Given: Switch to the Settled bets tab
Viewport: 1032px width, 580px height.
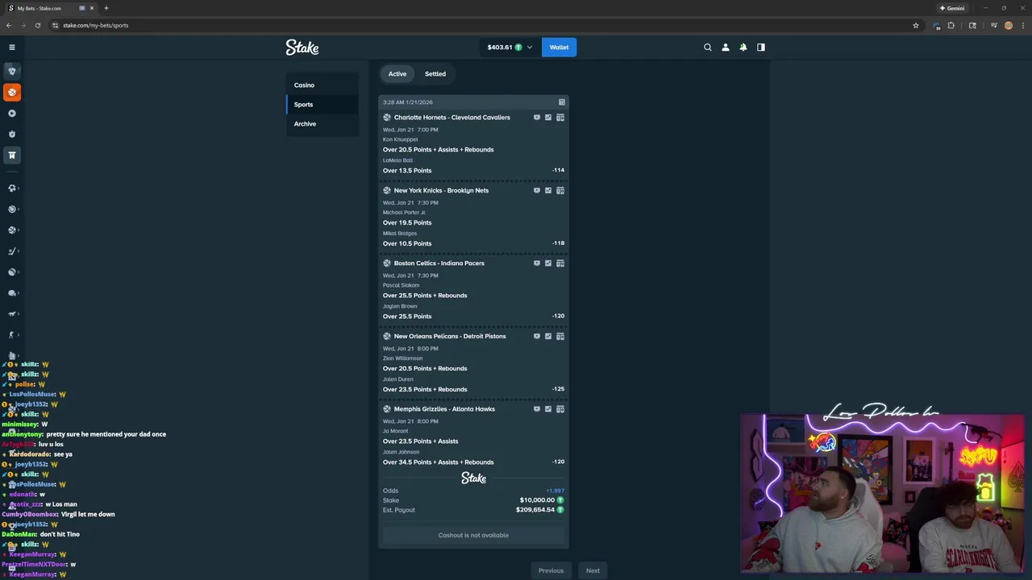Looking at the screenshot, I should pyautogui.click(x=435, y=73).
